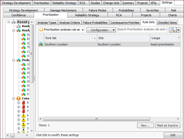Open the search options arrow next to magnifier
Screen dimensions: 184x139
pos(178,30)
